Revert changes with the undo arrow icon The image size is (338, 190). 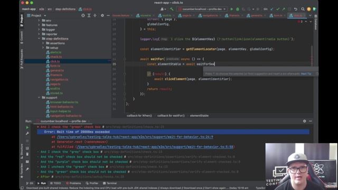point(296,9)
